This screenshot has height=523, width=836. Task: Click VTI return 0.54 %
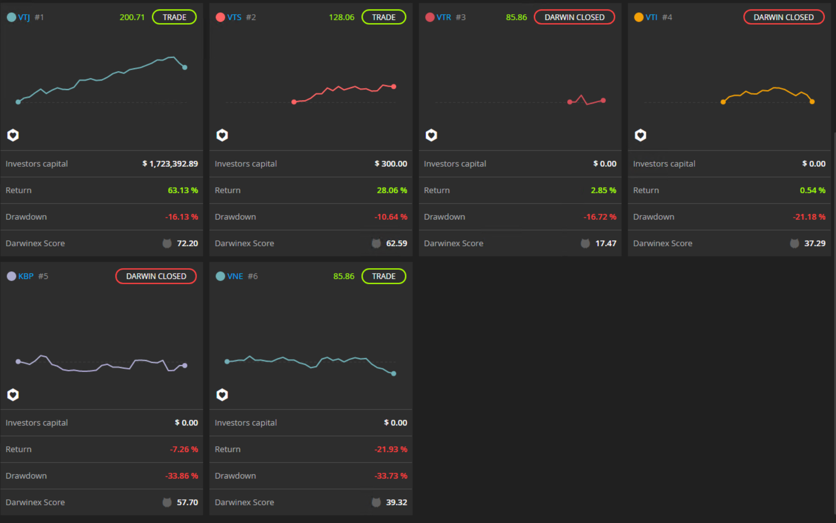pos(812,190)
